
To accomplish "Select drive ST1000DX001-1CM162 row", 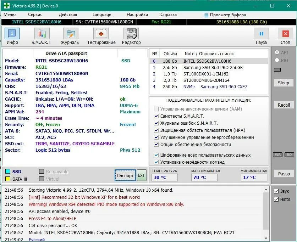I will (209, 74).
